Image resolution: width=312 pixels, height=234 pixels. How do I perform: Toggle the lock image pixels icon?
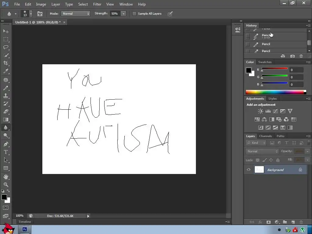coord(264,160)
